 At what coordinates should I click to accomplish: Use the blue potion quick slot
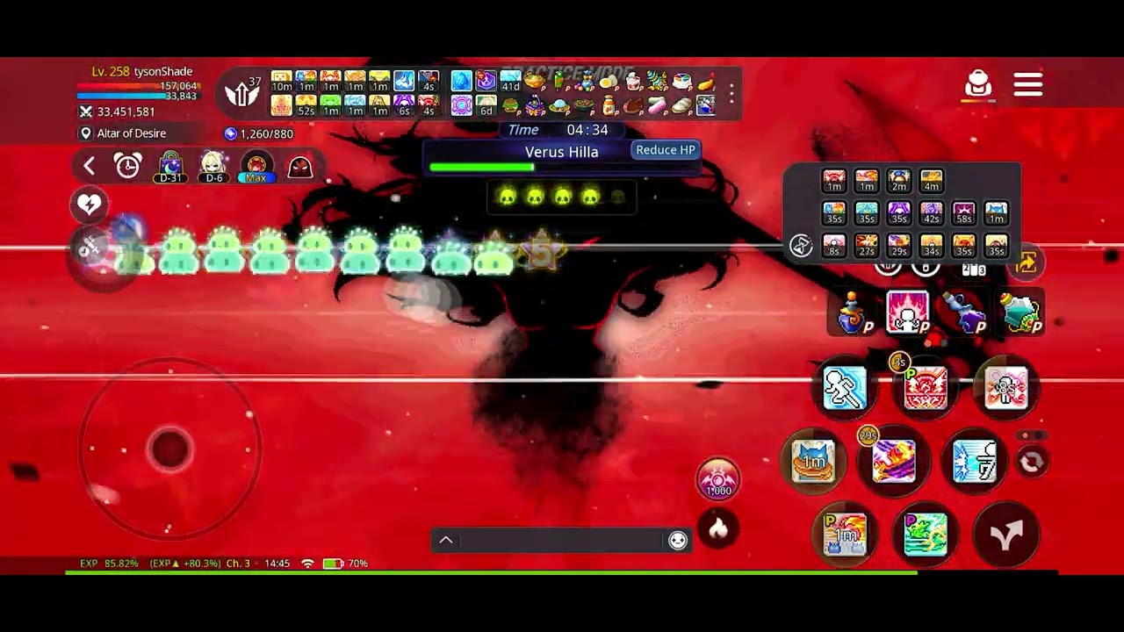[x=852, y=313]
